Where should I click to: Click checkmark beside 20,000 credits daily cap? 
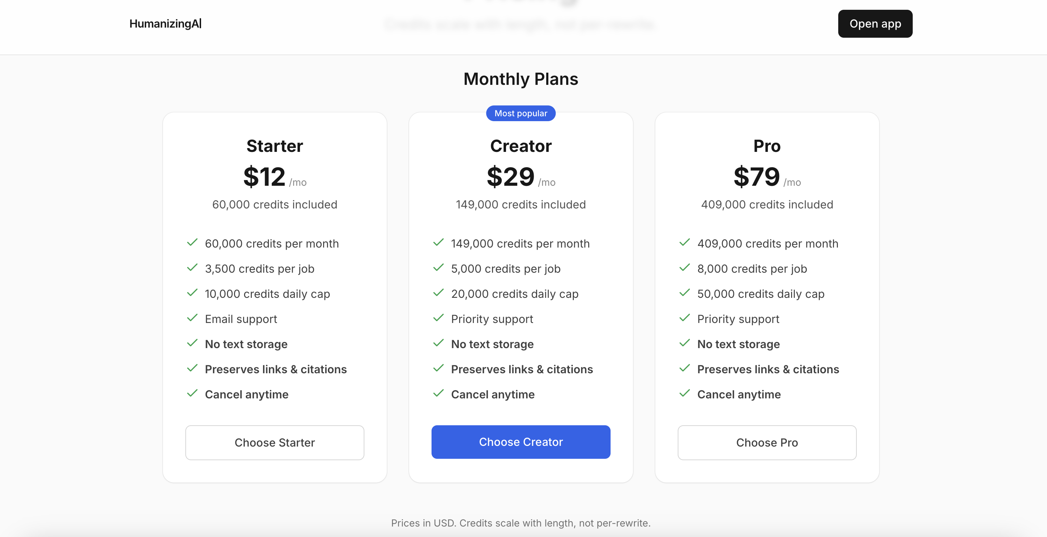438,293
